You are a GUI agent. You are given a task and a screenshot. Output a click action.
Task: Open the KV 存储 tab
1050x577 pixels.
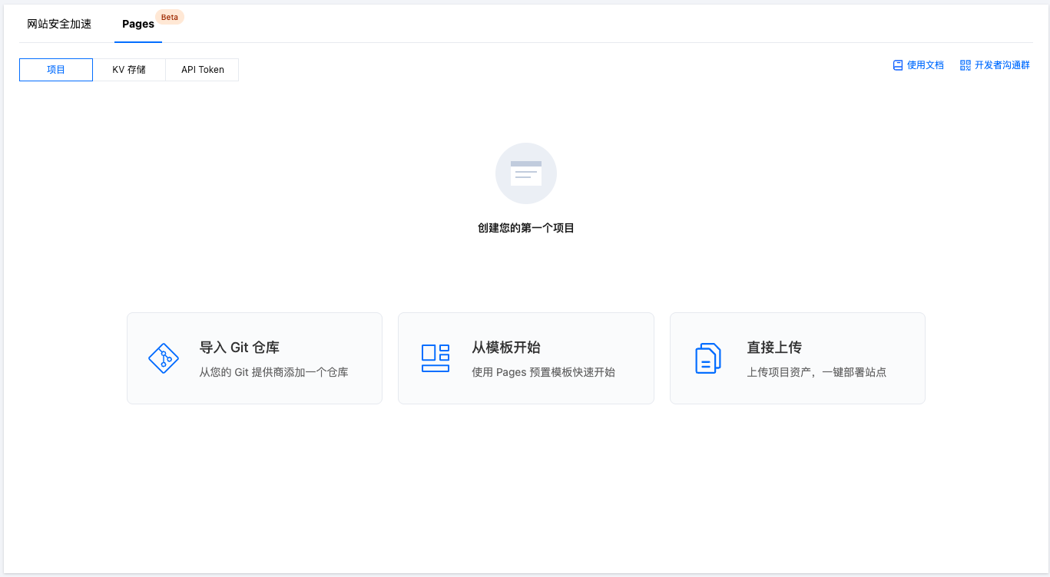tap(129, 70)
